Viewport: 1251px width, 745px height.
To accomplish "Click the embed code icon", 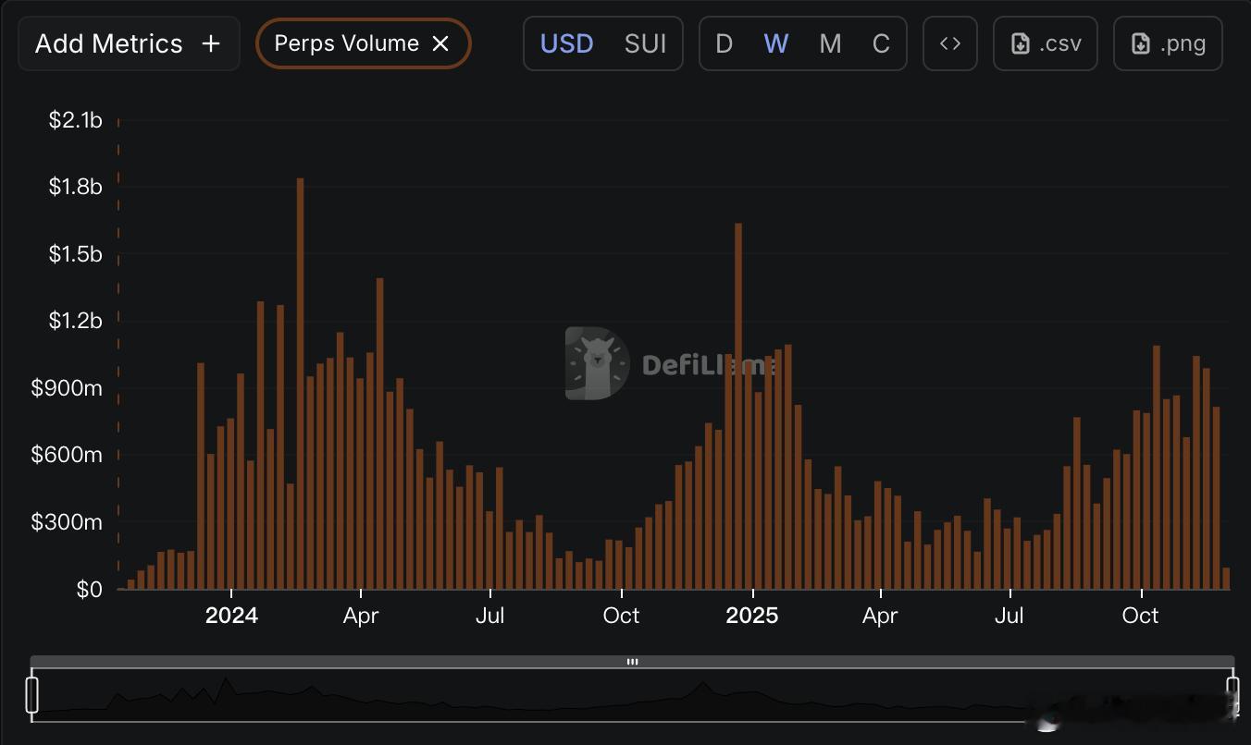I will [950, 43].
